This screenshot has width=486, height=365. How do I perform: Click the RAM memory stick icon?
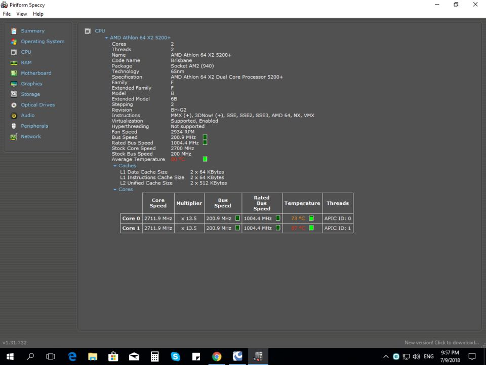click(14, 63)
